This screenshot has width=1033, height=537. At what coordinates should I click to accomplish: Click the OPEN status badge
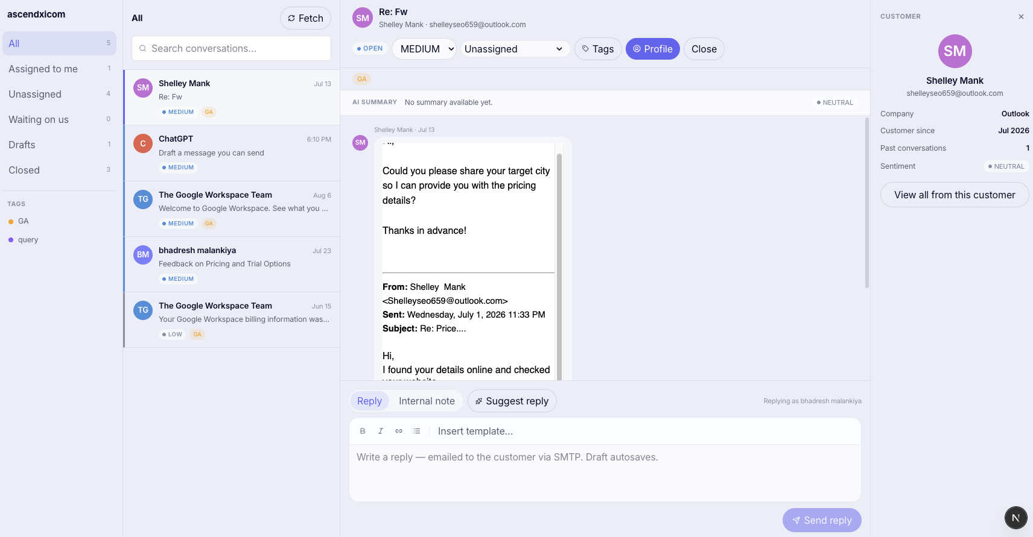tap(370, 49)
